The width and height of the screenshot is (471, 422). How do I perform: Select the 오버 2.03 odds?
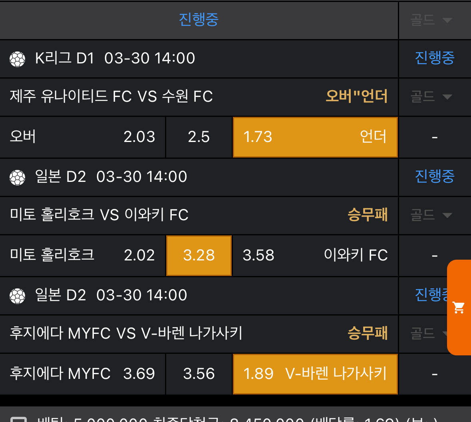pyautogui.click(x=83, y=137)
